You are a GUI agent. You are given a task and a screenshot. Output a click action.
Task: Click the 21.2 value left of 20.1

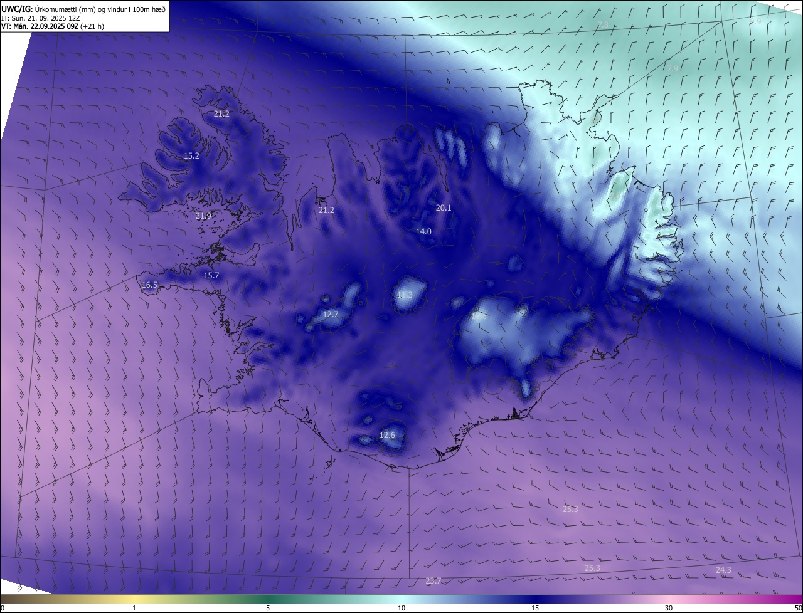point(326,210)
